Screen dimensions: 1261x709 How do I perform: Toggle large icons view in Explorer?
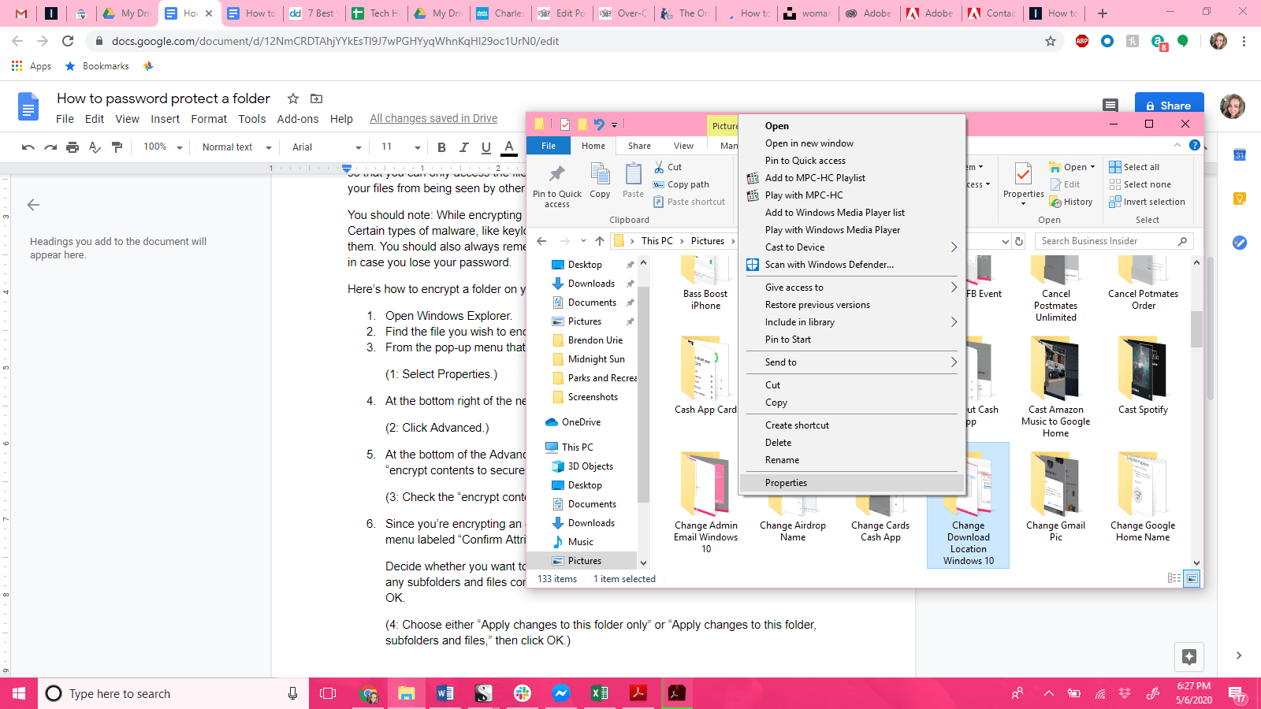pyautogui.click(x=1192, y=579)
